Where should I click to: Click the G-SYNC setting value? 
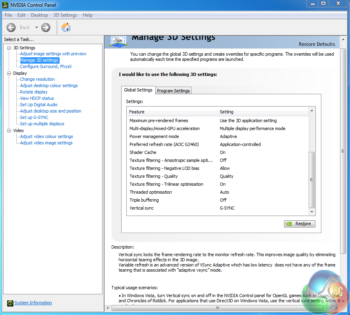(227, 208)
